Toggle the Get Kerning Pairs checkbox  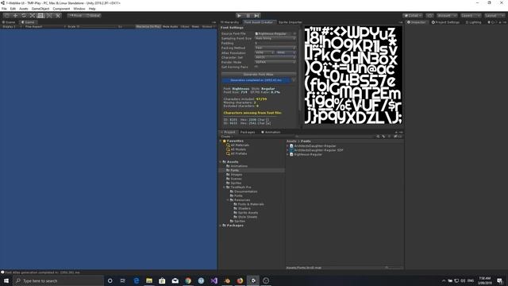tap(256, 67)
